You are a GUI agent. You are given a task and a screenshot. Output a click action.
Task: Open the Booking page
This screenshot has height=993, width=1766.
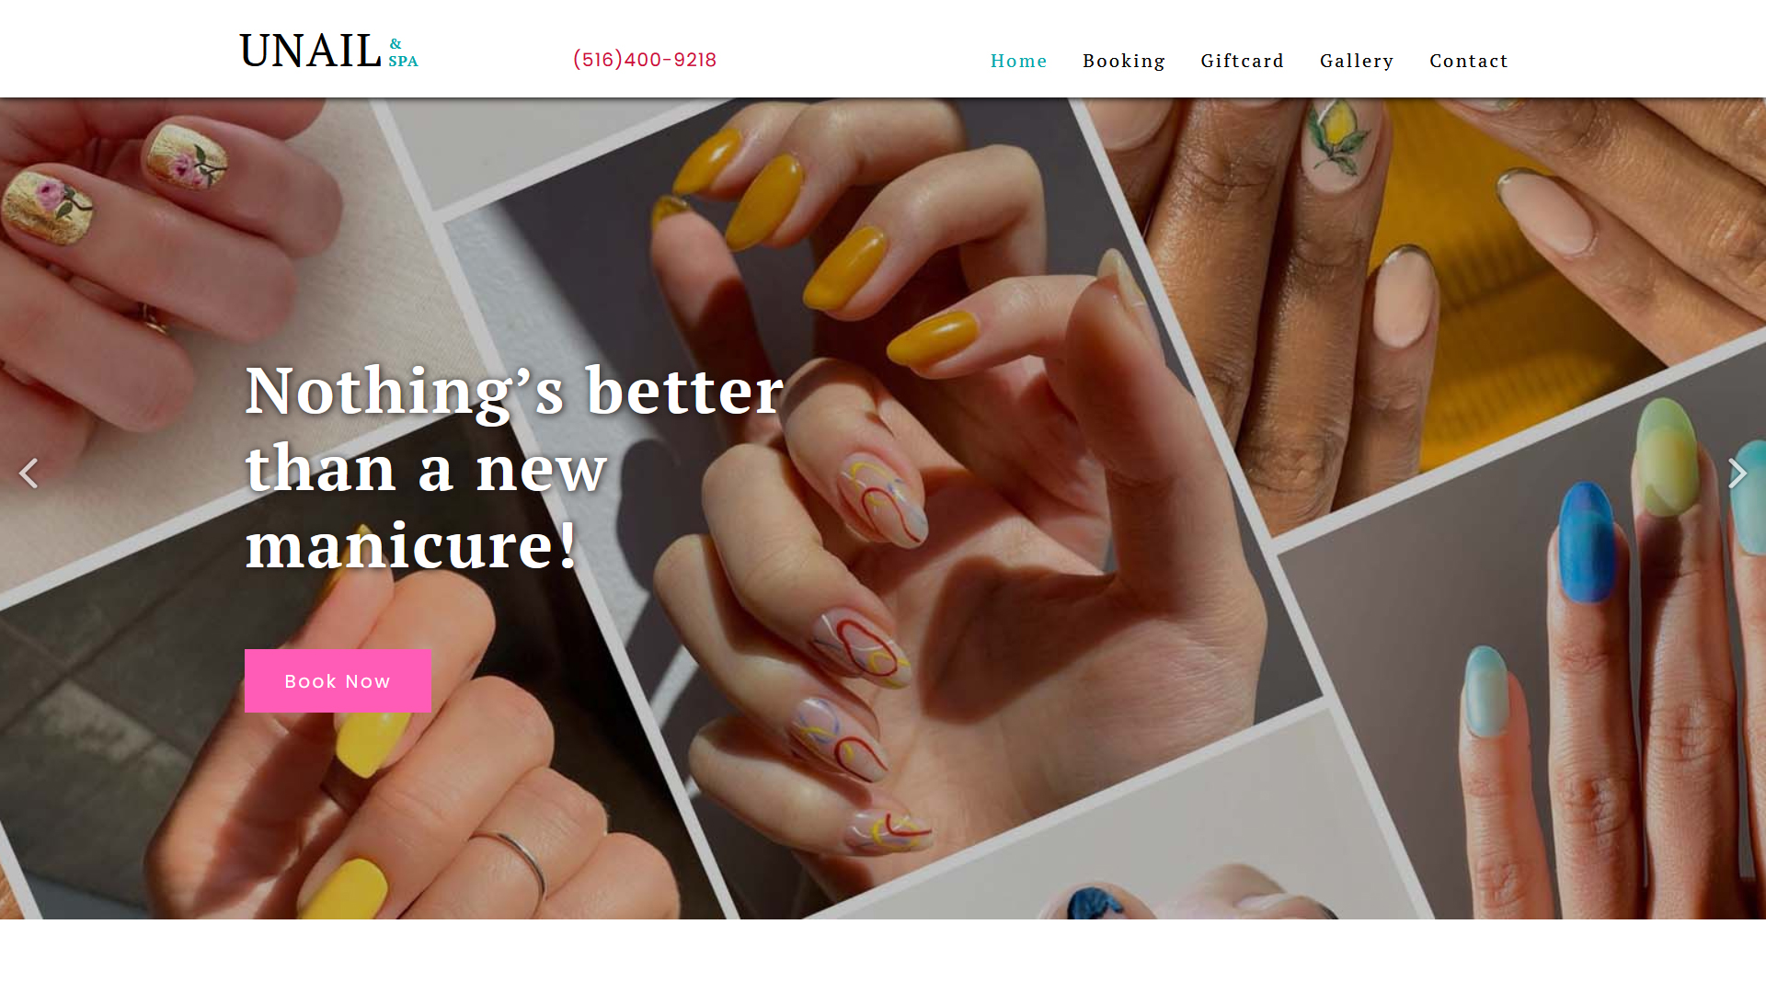(1124, 61)
